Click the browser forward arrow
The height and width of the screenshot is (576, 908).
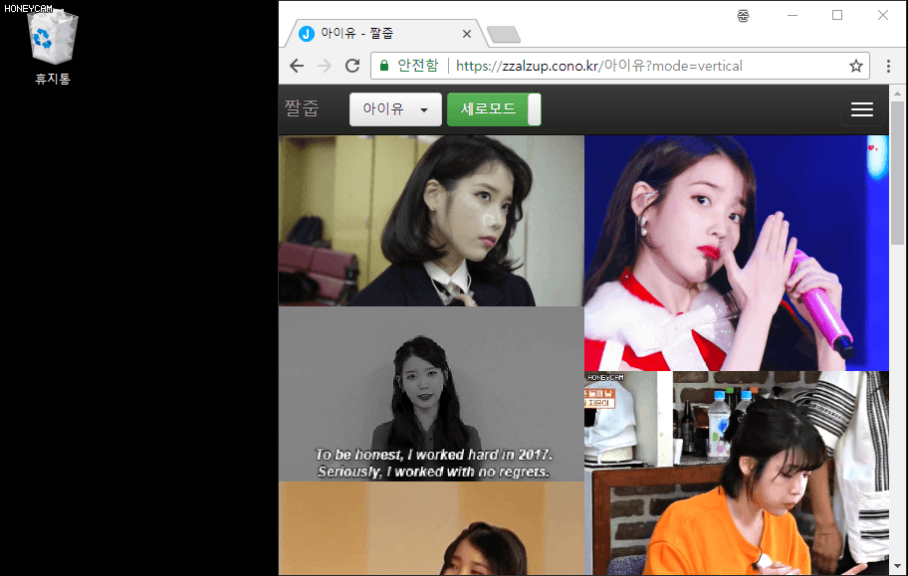[325, 66]
